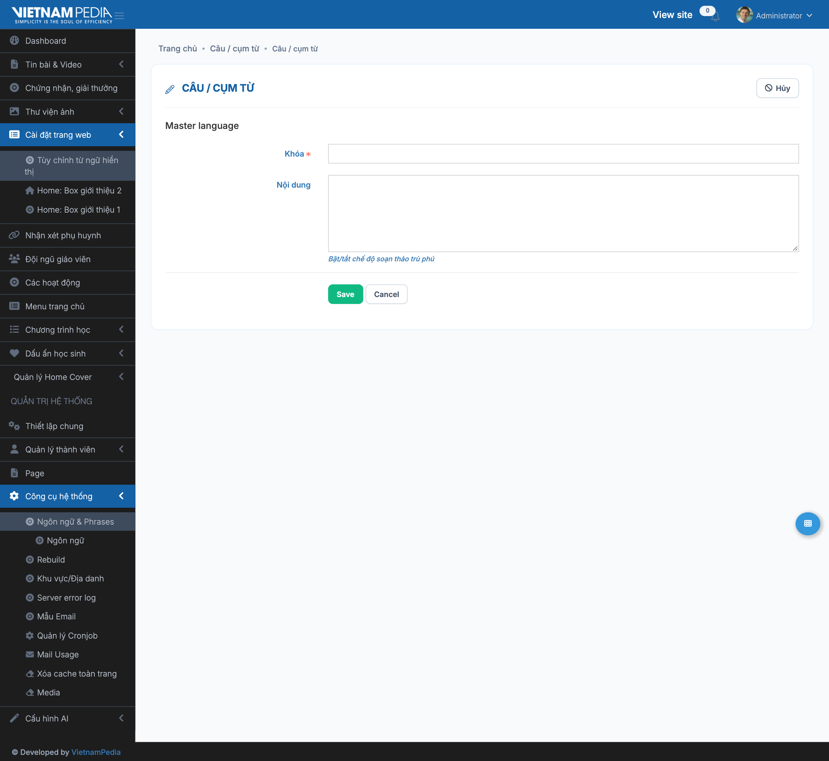
Task: Open the notifications bell icon
Action: click(x=715, y=17)
